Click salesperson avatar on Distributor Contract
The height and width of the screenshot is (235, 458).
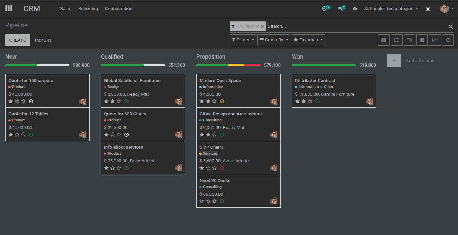[369, 101]
